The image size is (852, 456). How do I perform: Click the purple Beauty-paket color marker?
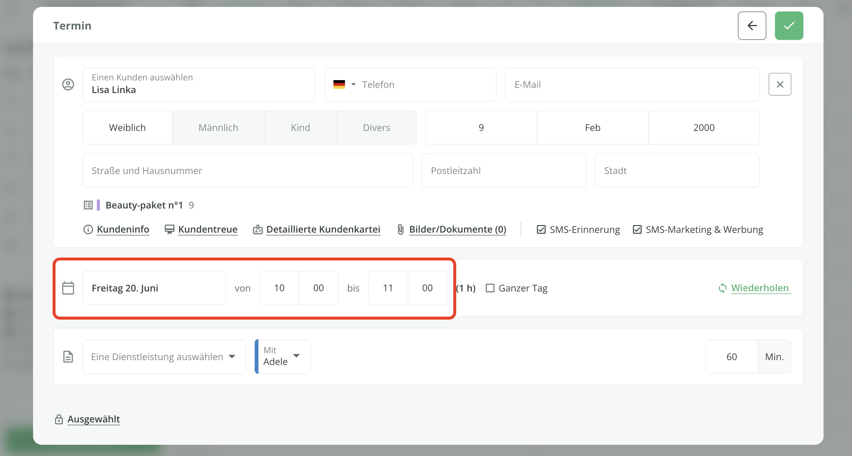[x=98, y=205]
